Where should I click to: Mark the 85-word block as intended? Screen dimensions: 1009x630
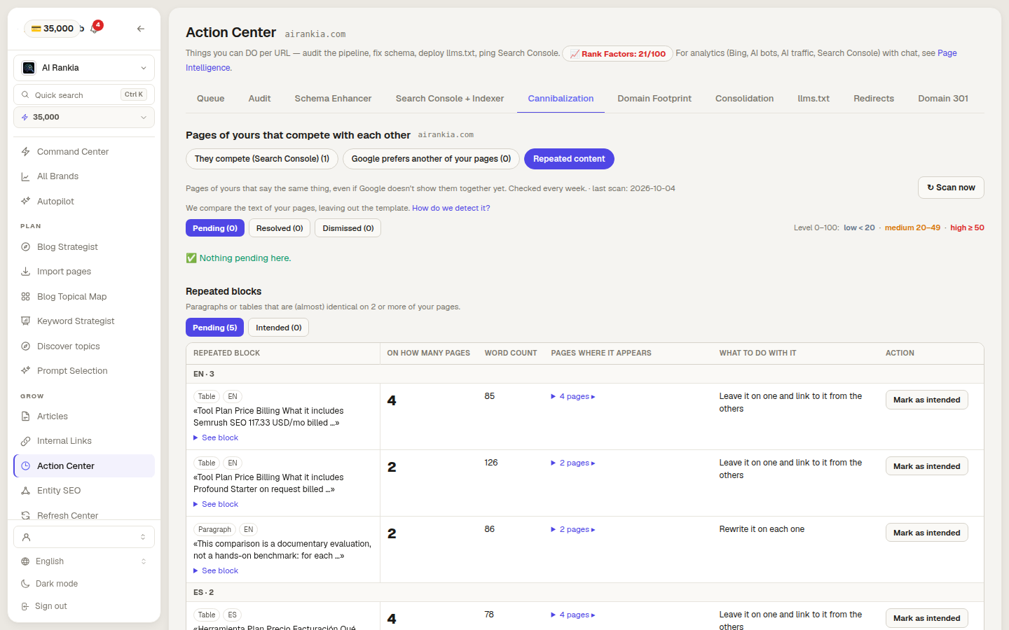(x=926, y=400)
